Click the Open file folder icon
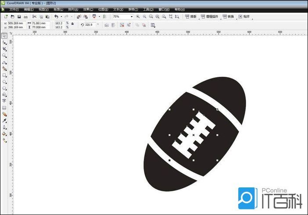 tap(12, 17)
